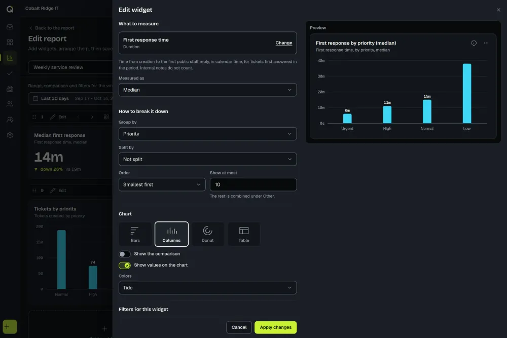Select the Donut chart type
Viewport: 507px width, 338px height.
click(207, 234)
